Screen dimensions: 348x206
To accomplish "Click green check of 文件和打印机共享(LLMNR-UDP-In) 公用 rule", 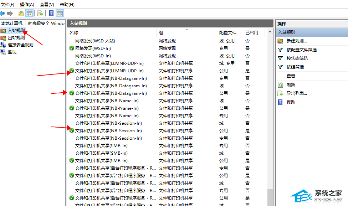I will coord(71,71).
